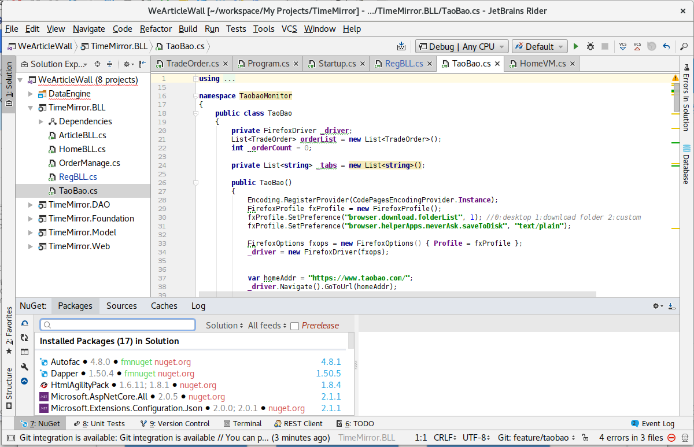Open the Debug | Any CPU dropdown
This screenshot has width=694, height=447.
462,47
